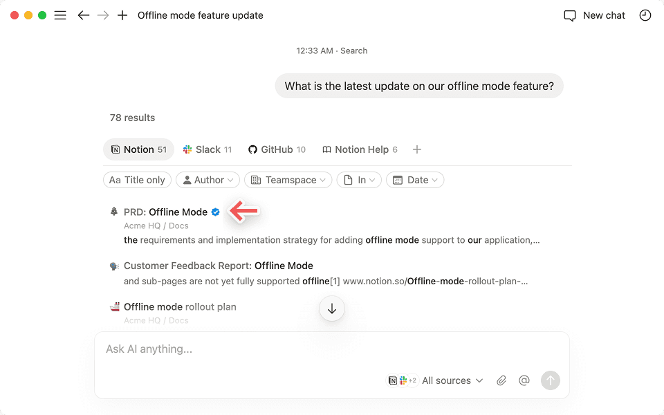This screenshot has width=664, height=415.
Task: Open a new chat with the chat bubble icon
Action: pos(569,15)
